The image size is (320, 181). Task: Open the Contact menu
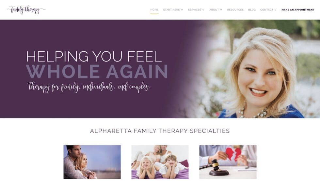point(266,10)
